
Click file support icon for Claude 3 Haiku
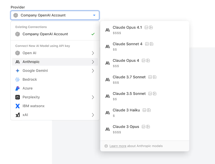coord(149,110)
